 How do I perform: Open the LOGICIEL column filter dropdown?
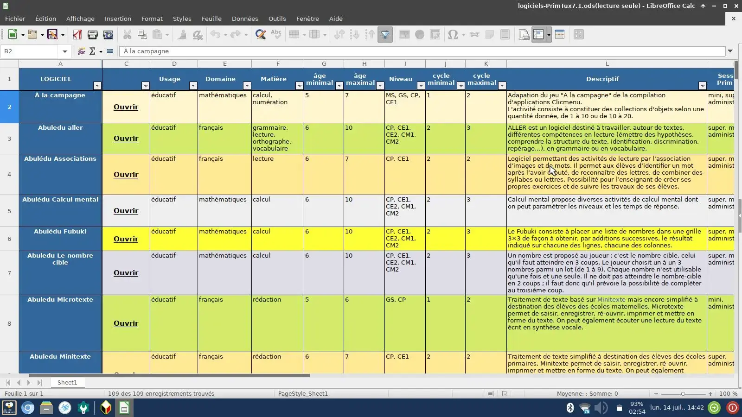click(x=97, y=86)
